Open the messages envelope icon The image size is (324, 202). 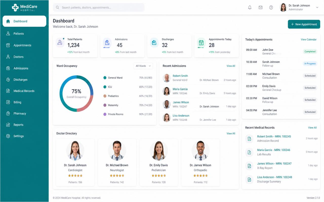[x=260, y=8]
